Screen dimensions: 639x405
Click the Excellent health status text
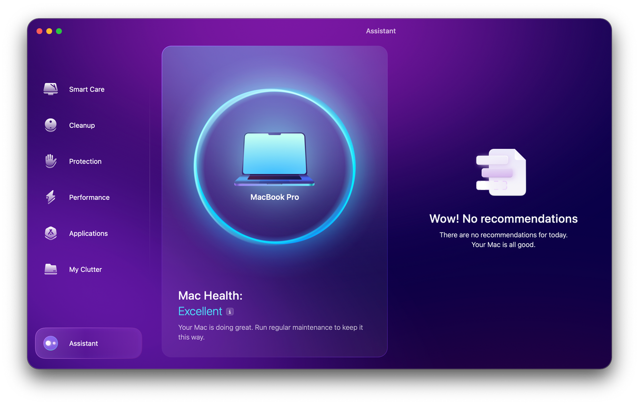coord(200,311)
